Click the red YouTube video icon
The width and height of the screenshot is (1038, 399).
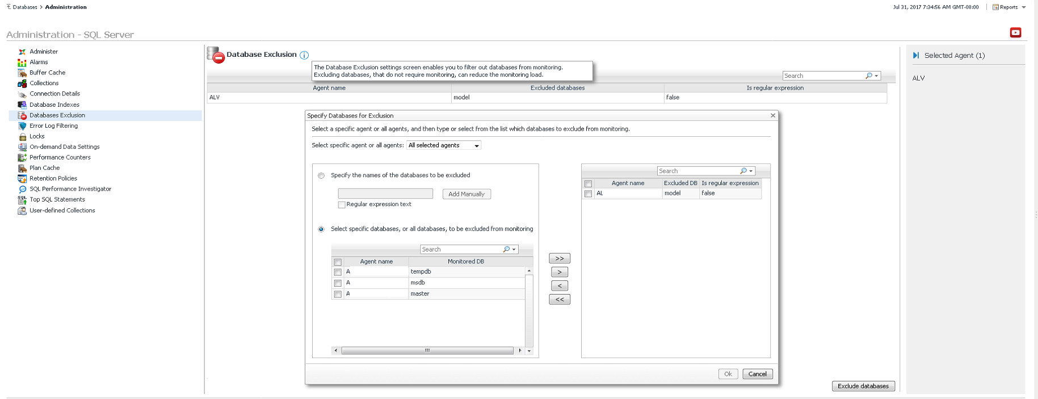(x=1015, y=32)
